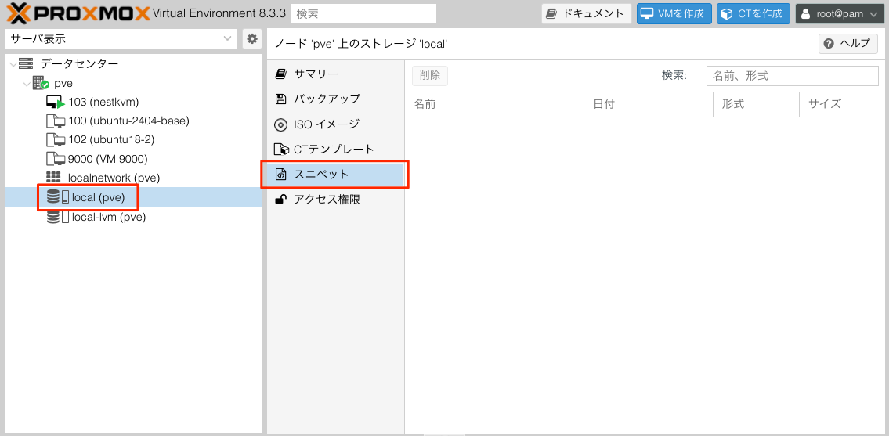
Task: Click the pve node building icon
Action: click(x=41, y=83)
